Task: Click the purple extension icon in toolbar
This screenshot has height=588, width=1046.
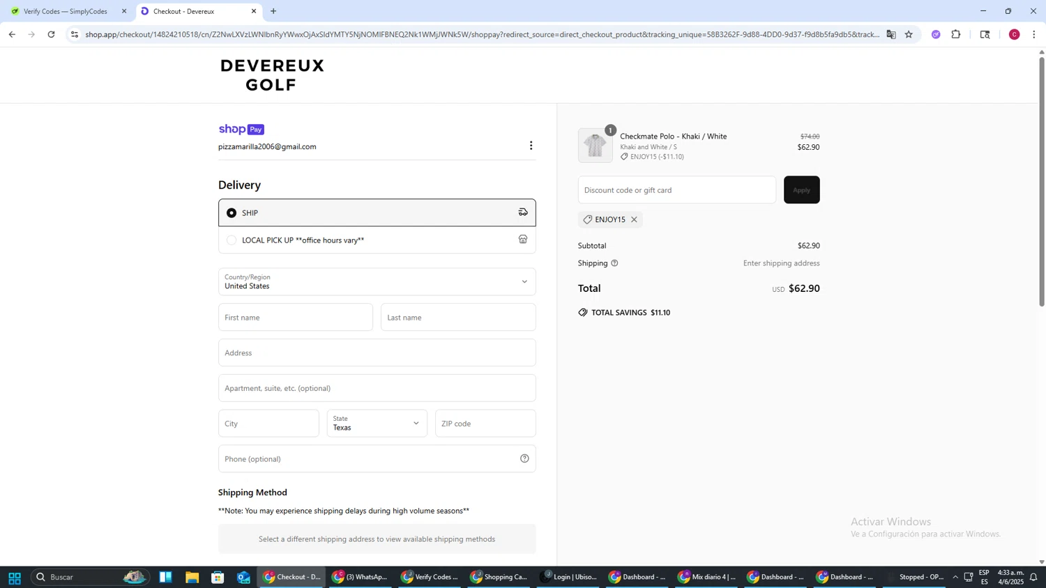Action: tap(936, 34)
